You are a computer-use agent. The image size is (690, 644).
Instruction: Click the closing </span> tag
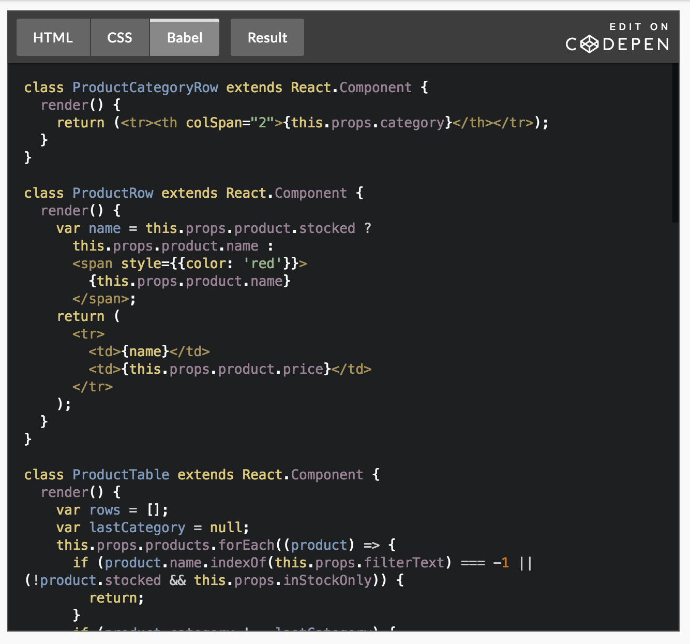pyautogui.click(x=101, y=299)
